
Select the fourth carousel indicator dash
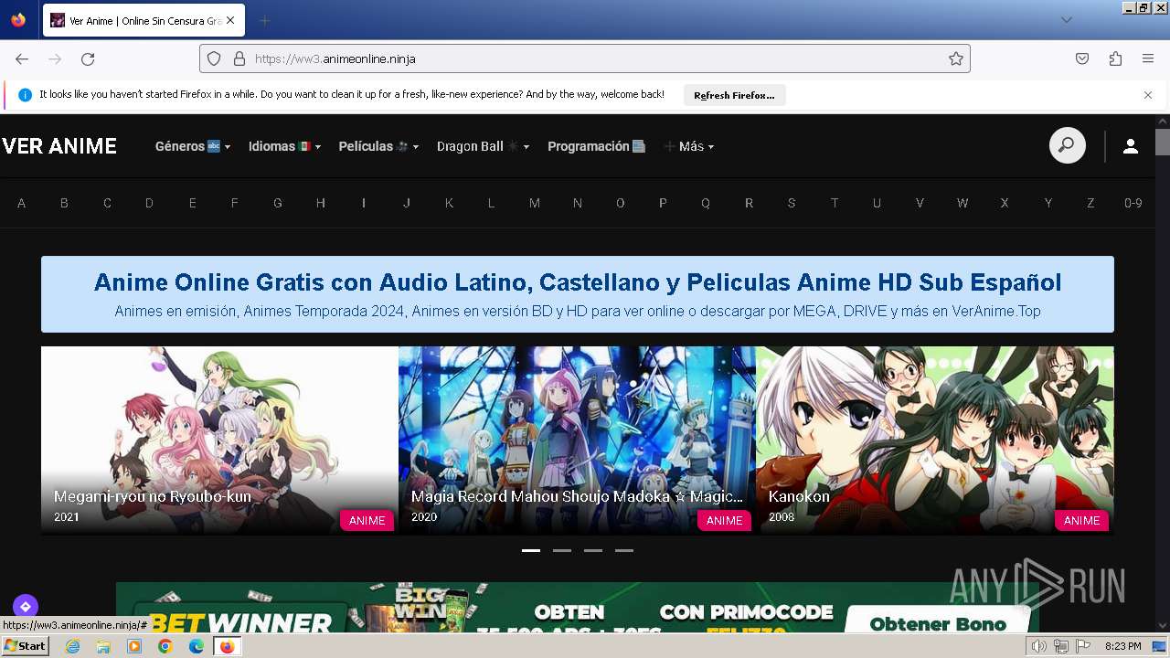[624, 550]
